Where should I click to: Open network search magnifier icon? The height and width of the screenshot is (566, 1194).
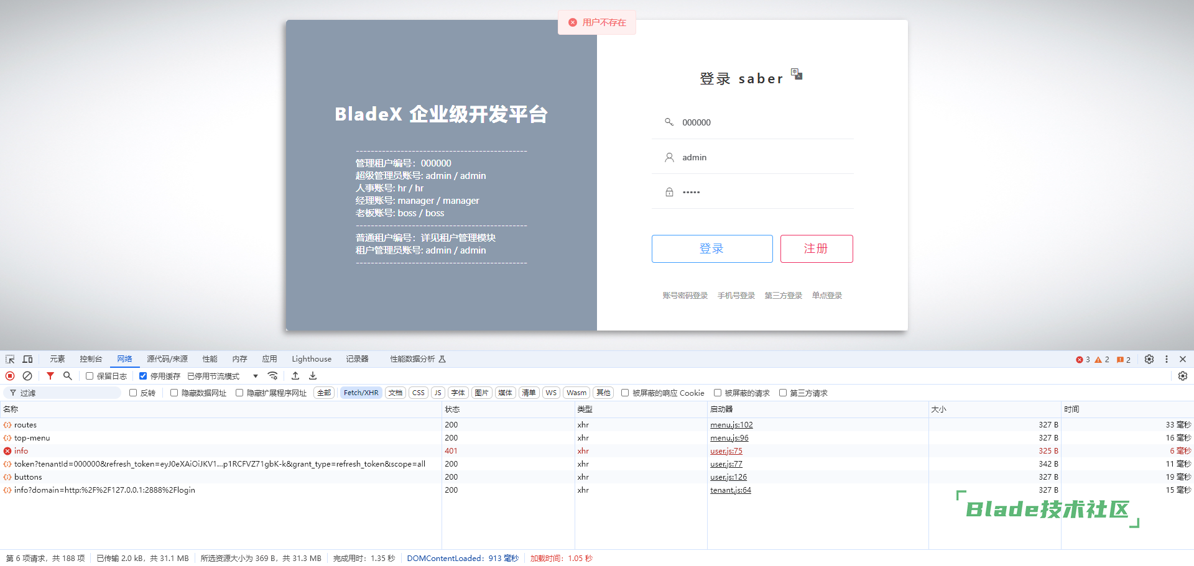[68, 376]
